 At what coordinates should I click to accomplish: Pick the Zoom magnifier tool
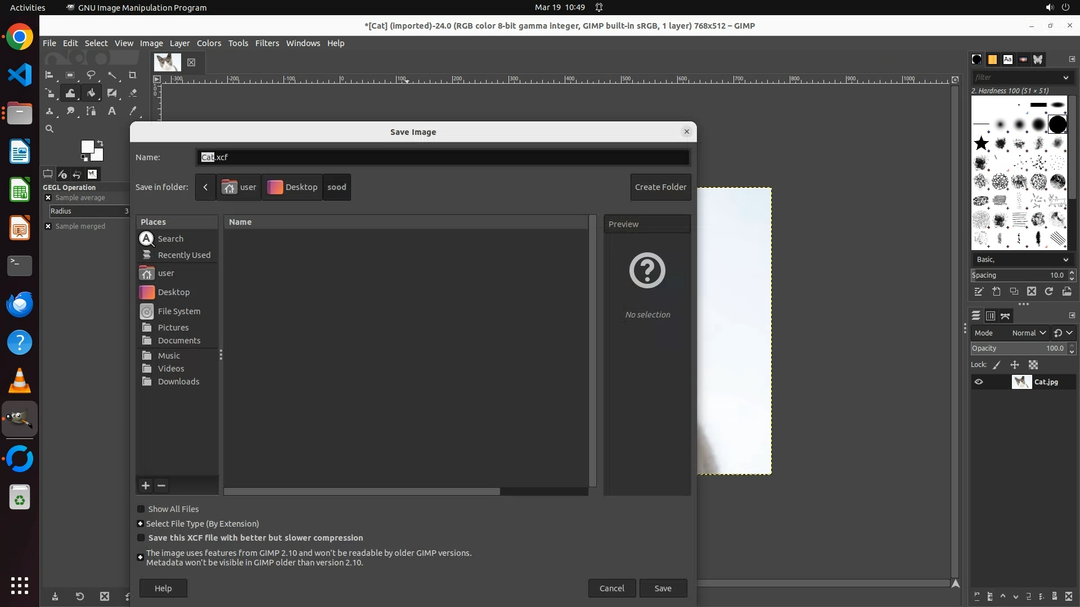point(49,129)
